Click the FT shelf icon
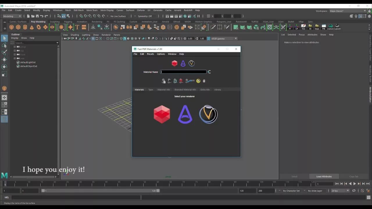This screenshot has height=209, width=372. 290,27
